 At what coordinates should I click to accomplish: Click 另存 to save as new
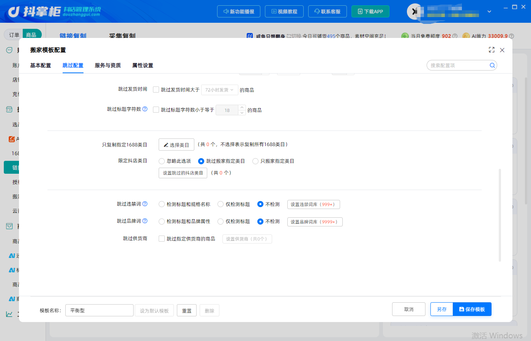[442, 309]
